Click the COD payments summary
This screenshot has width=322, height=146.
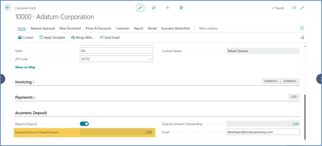(294, 97)
